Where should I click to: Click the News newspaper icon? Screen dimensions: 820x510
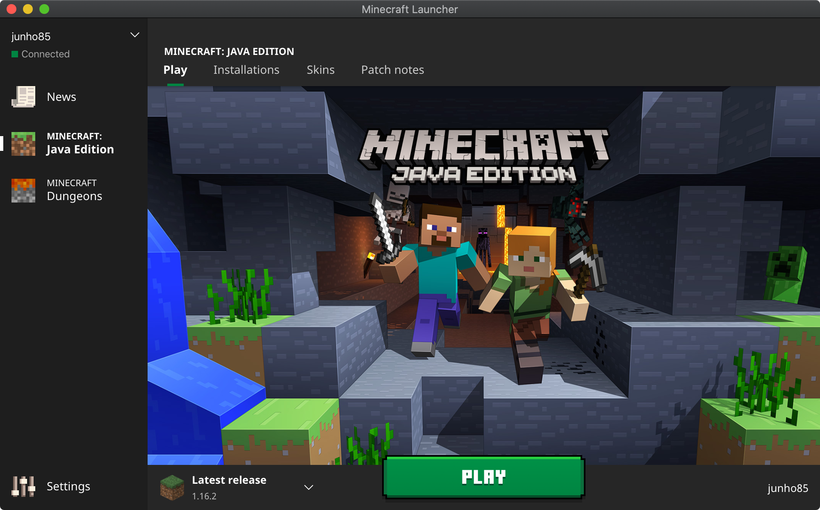coord(23,97)
